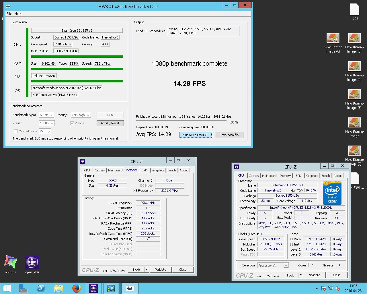Click the Abort / Reset button
367x294 pixels.
pyautogui.click(x=110, y=123)
